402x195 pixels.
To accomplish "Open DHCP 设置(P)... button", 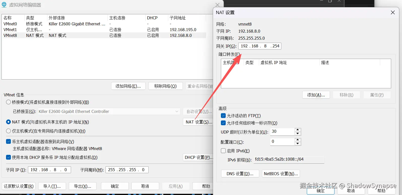I will pyautogui.click(x=198, y=157).
